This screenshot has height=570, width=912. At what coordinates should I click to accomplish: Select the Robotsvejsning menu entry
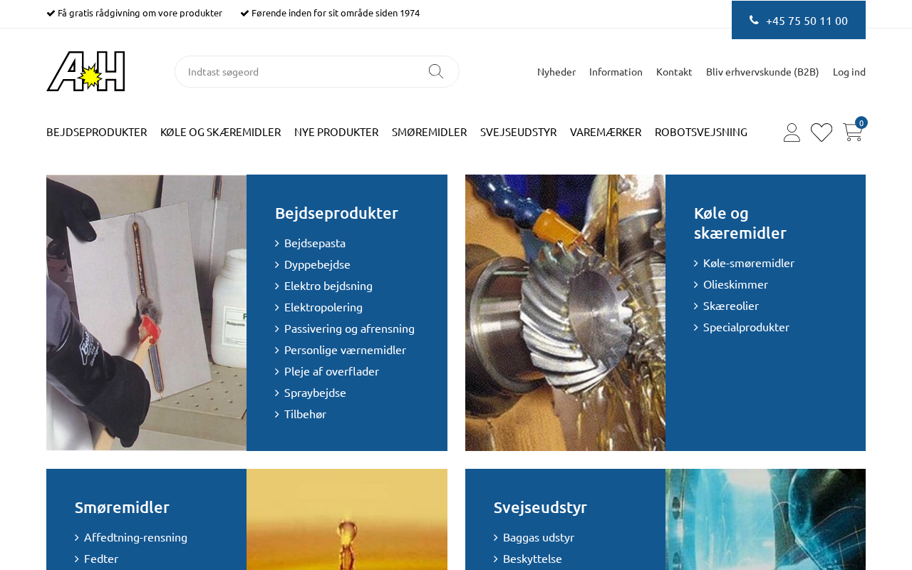pos(701,132)
